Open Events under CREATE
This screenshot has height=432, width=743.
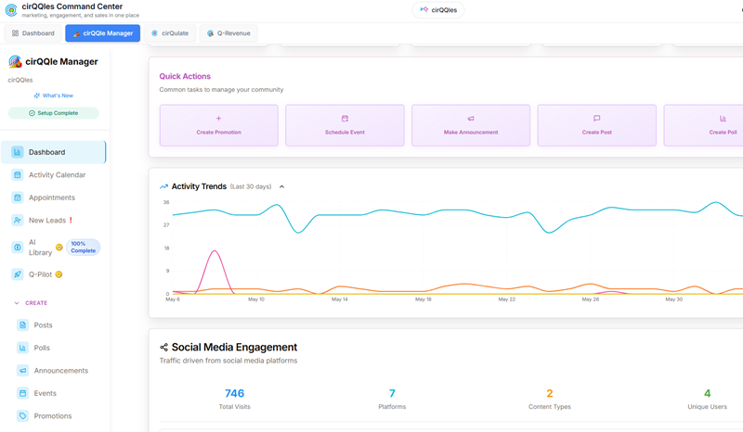point(54,393)
